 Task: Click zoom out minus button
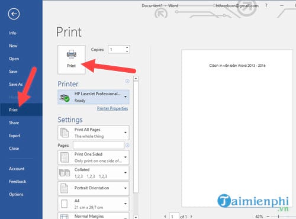click(x=268, y=217)
